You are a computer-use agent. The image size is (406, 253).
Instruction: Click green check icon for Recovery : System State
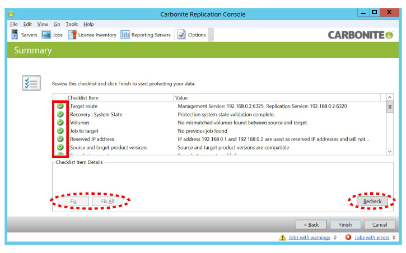point(60,114)
